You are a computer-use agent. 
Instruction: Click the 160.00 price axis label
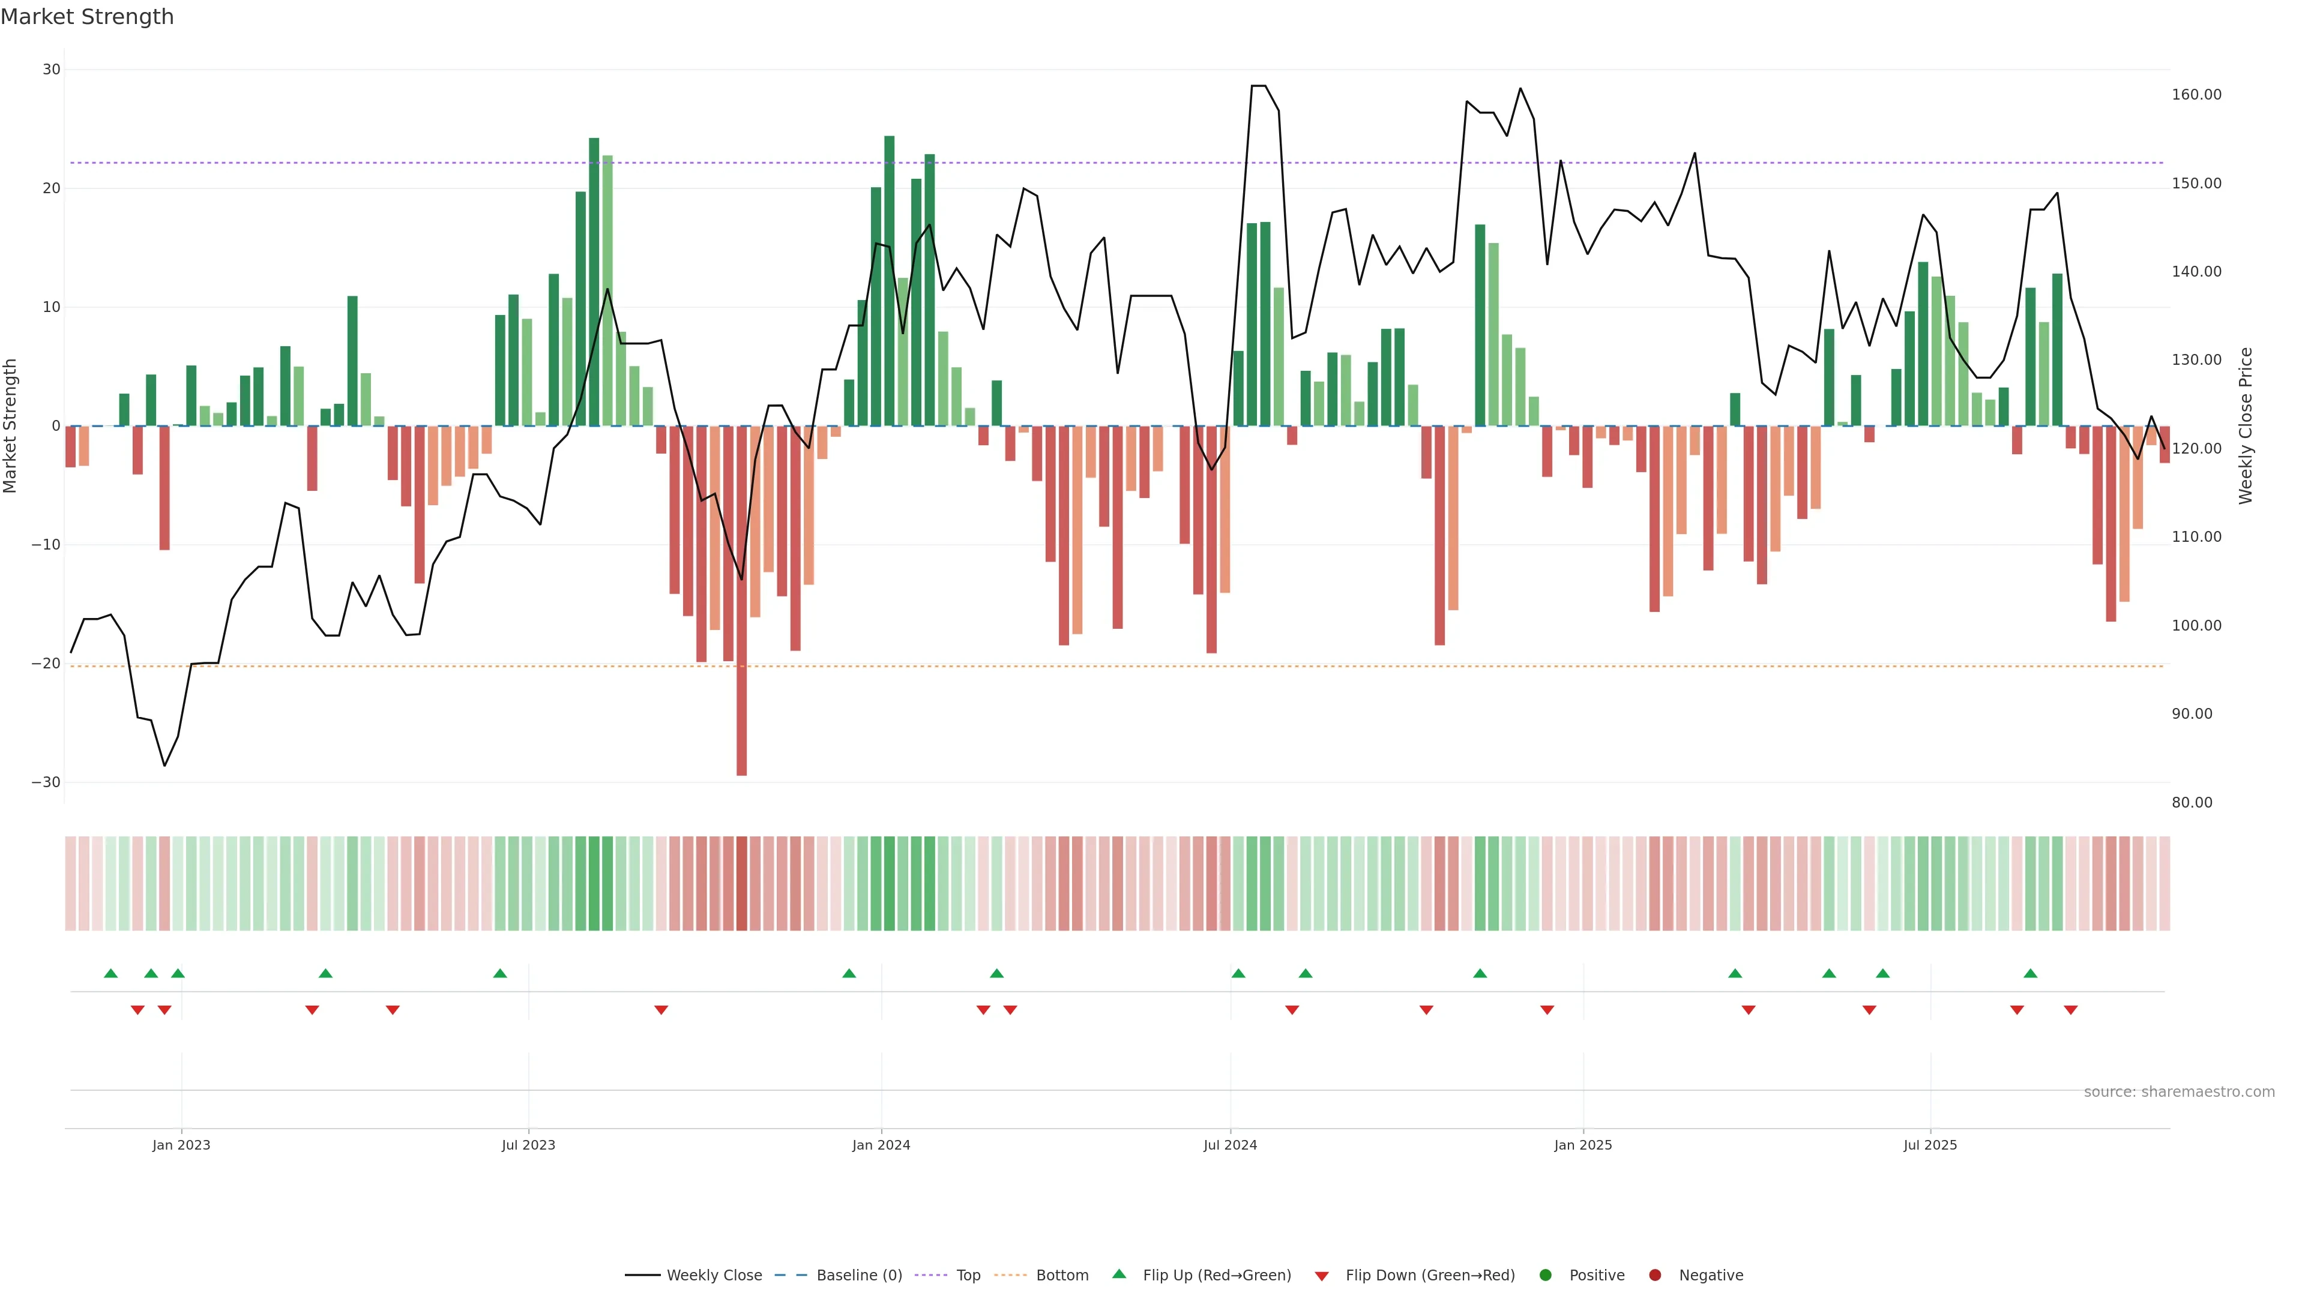(2197, 95)
